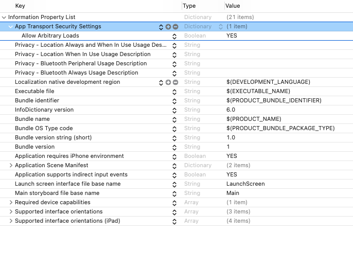
Task: Open key picker for Supported interface orientations
Action: click(174, 212)
